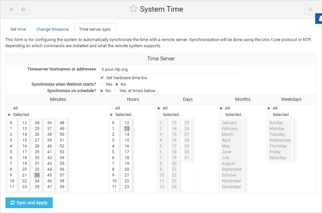The height and width of the screenshot is (213, 322).
Task: Pick minute 48 in Minutes list
Action: (62, 123)
